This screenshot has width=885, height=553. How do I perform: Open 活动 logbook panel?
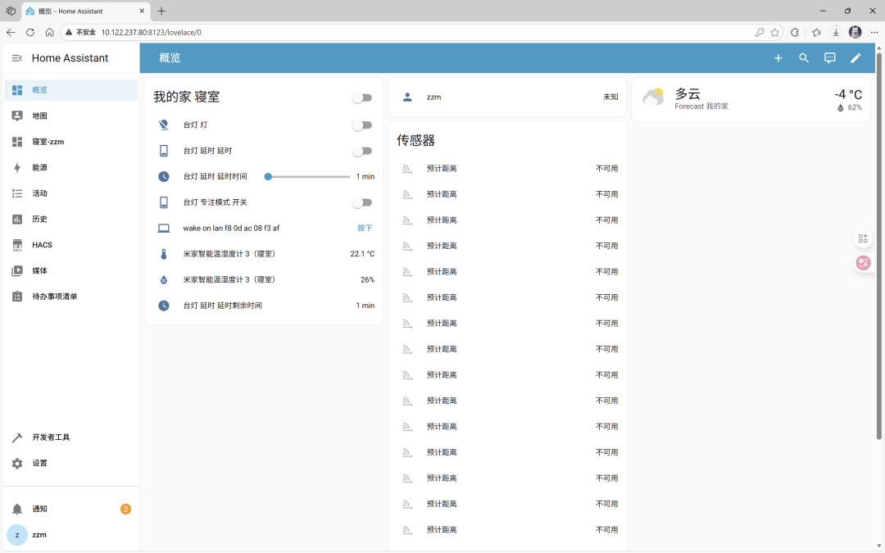coord(70,193)
